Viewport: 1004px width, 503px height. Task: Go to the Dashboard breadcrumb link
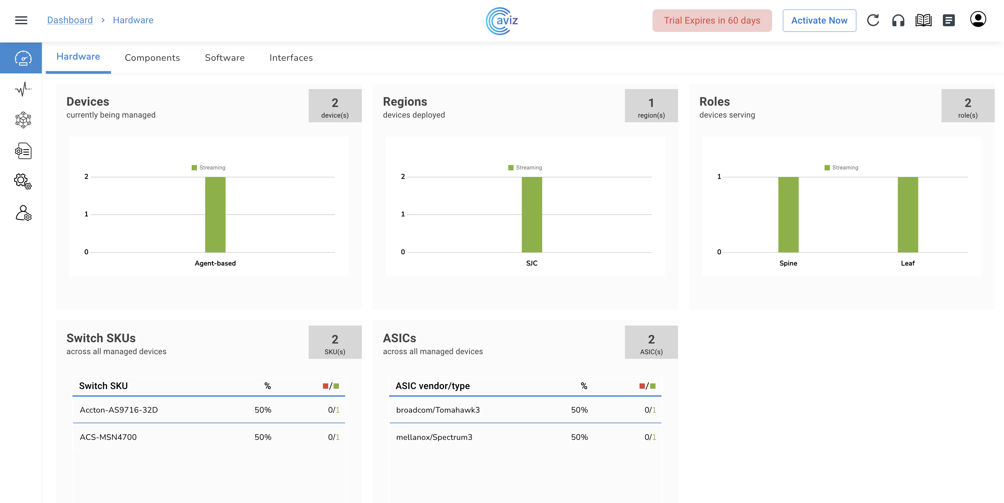[70, 20]
